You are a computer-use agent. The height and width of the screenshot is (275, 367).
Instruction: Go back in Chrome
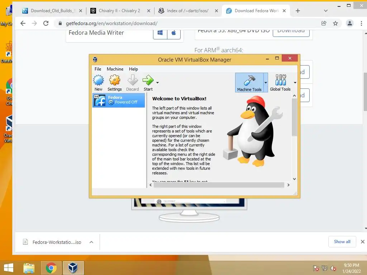pos(23,23)
